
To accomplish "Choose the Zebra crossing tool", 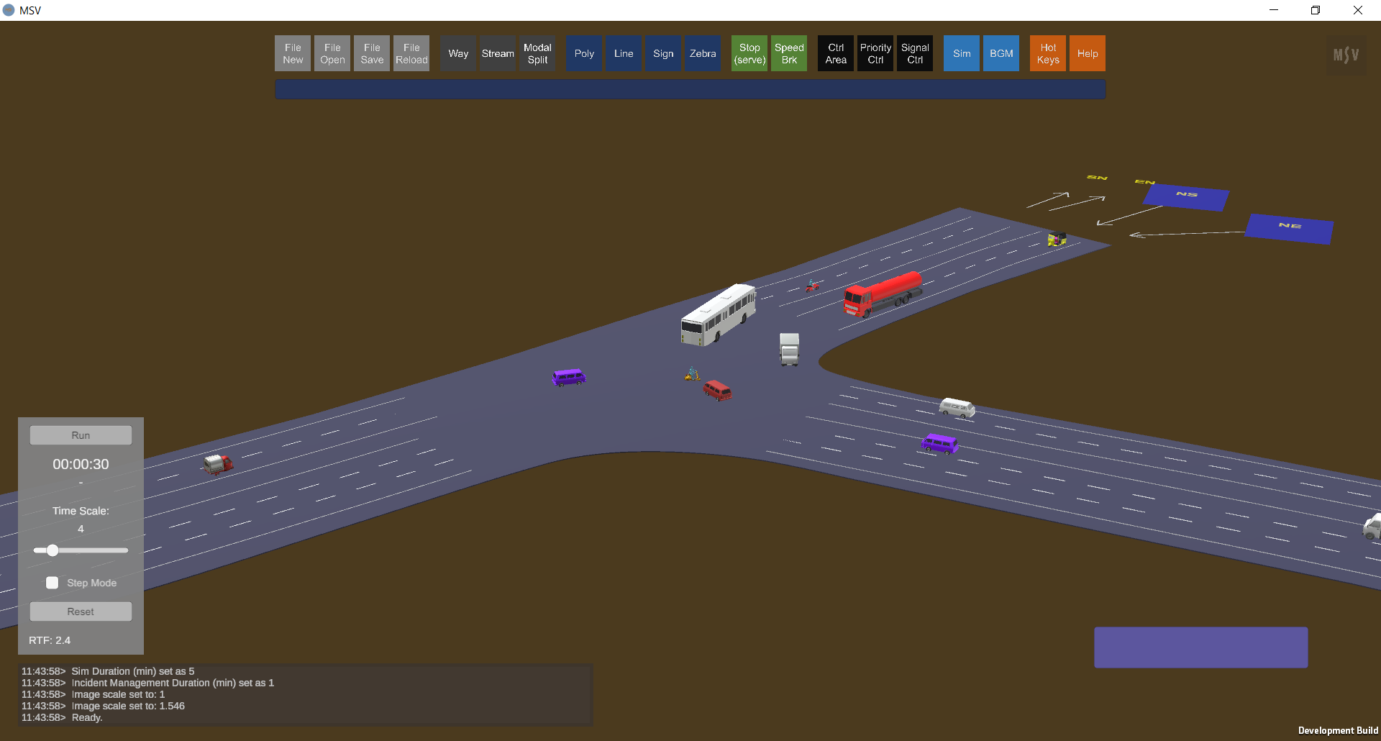I will pos(703,53).
